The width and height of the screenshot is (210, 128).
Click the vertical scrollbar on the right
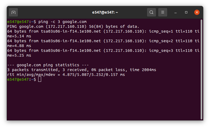coord(201,69)
